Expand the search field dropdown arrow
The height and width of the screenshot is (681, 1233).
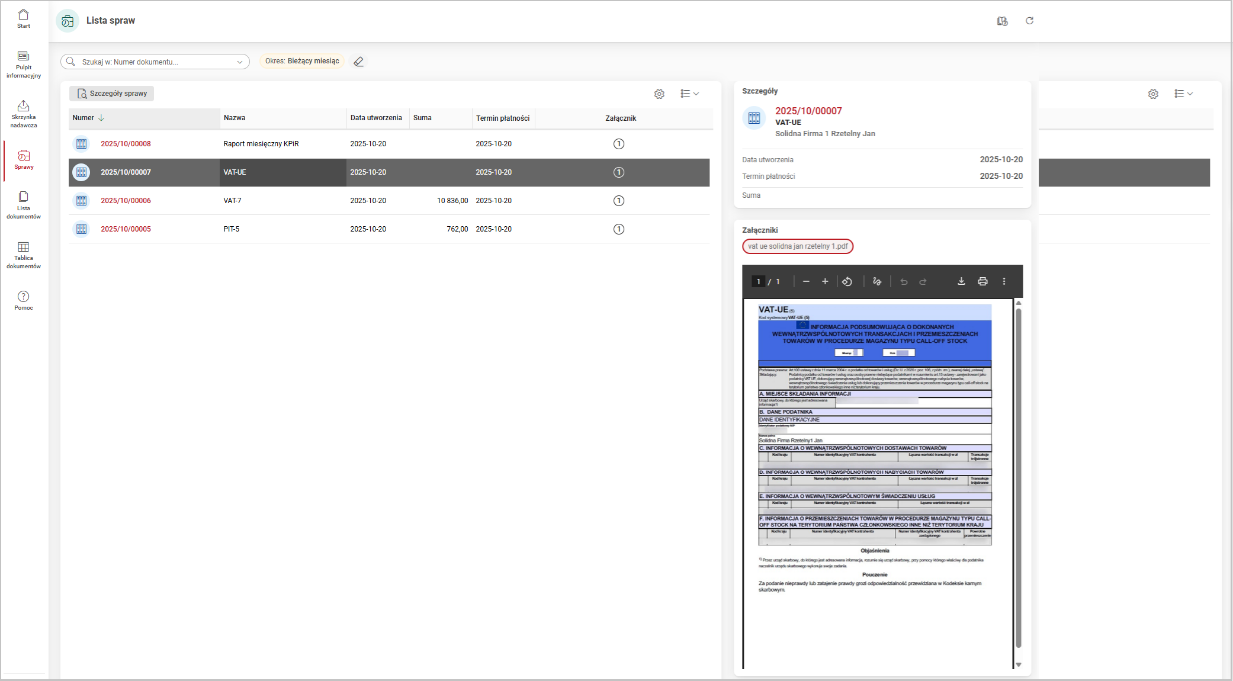pyautogui.click(x=240, y=62)
